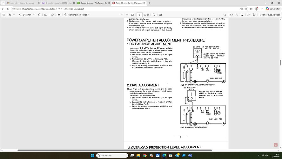Open the tab actions menu chevron

[3, 3]
